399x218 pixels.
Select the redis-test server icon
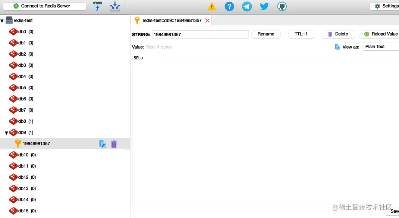coord(9,21)
